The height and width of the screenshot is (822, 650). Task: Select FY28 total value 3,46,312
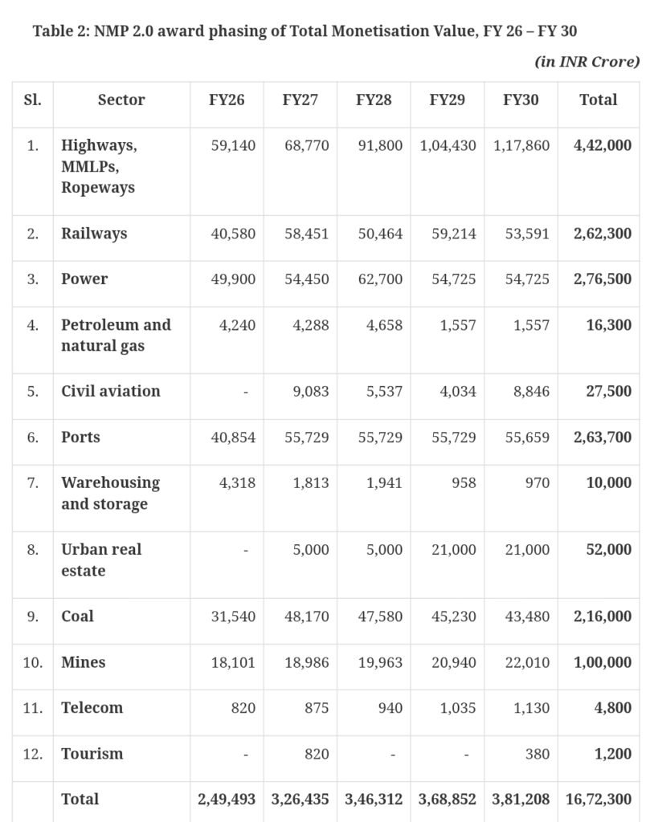tap(374, 799)
